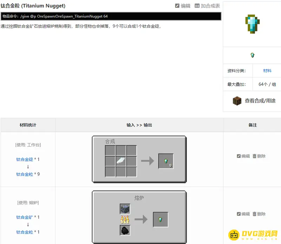Click the coal fuel slot in furnace

click(x=125, y=230)
